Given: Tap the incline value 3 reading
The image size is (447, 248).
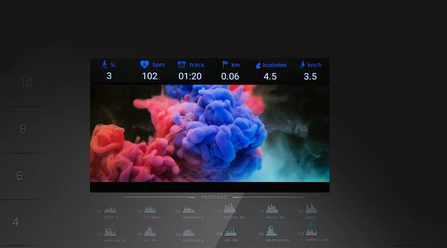Looking at the screenshot, I should (x=109, y=76).
